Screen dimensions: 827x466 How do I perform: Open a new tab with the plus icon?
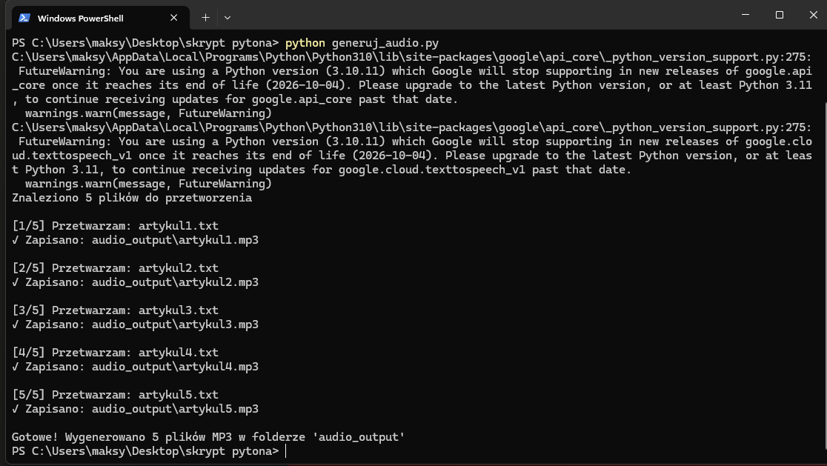tap(205, 17)
